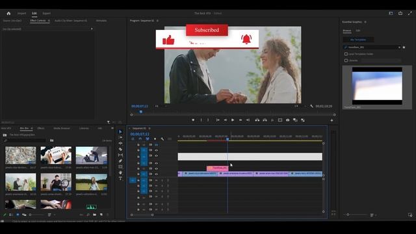Step forward one frame
416x234 pixels.
point(240,120)
